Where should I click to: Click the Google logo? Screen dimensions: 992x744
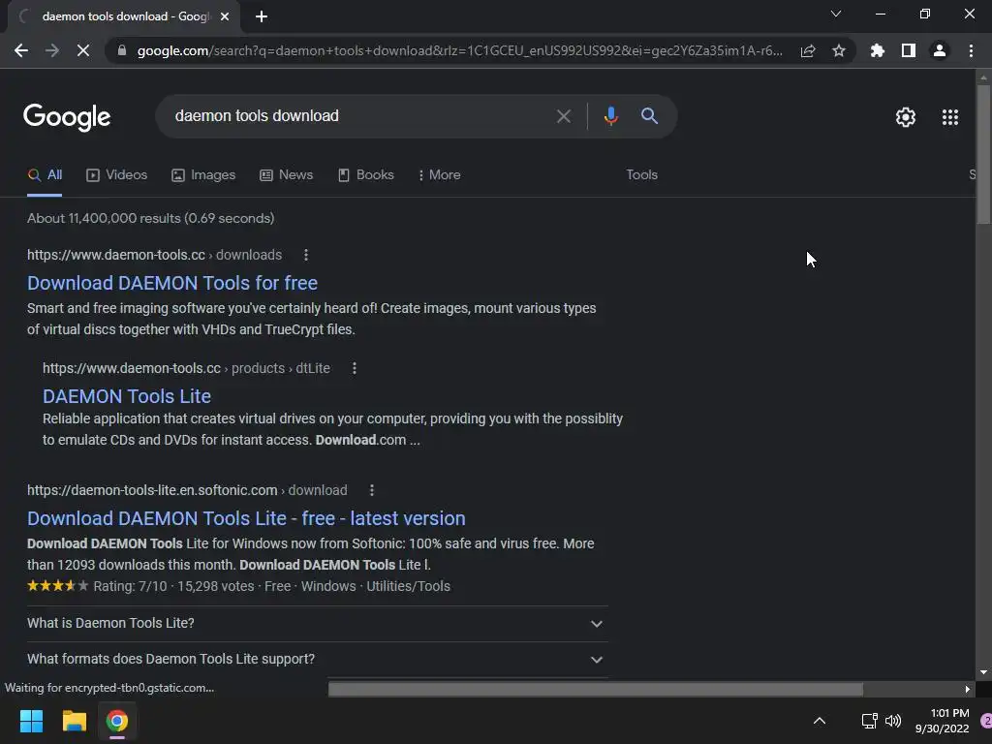(x=67, y=117)
